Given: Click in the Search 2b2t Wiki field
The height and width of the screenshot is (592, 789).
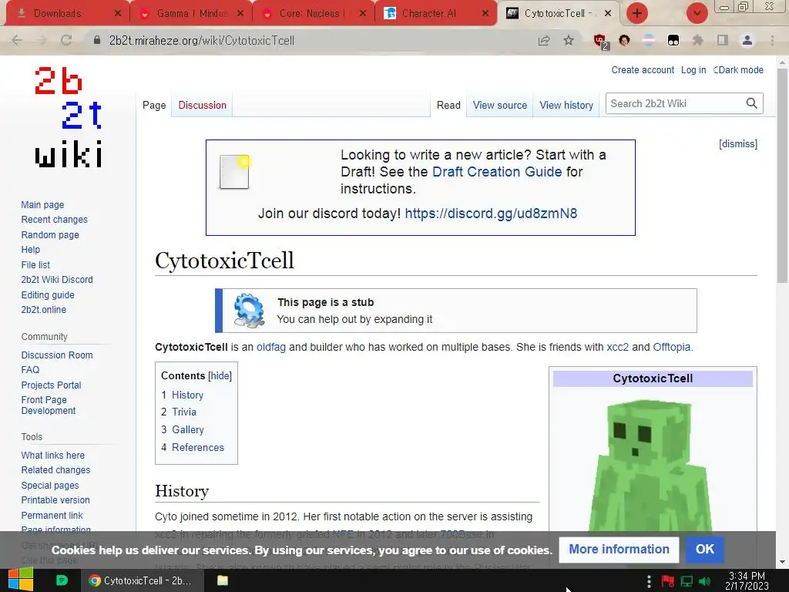Looking at the screenshot, I should coord(674,103).
